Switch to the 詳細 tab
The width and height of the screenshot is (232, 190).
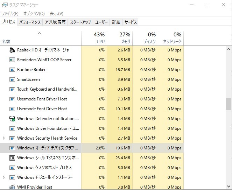point(116,22)
